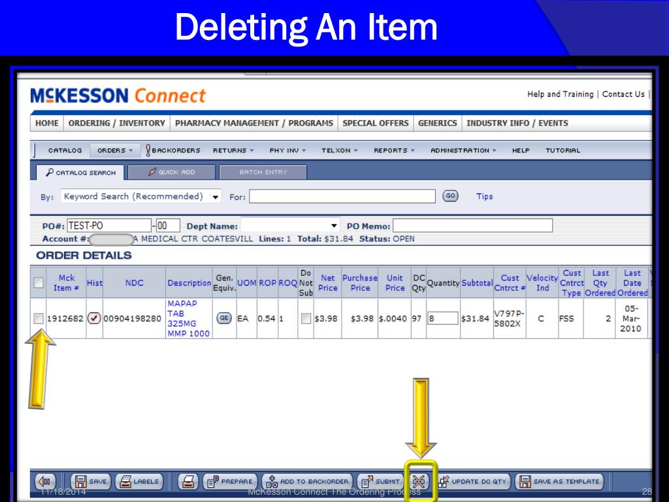Click the Save button with floppy icon
The image size is (669, 502).
[90, 482]
